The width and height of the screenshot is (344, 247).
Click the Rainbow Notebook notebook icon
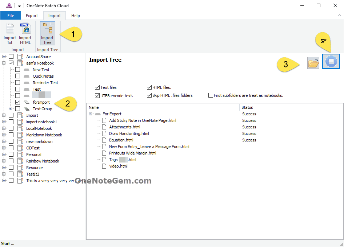pyautogui.click(x=20, y=161)
